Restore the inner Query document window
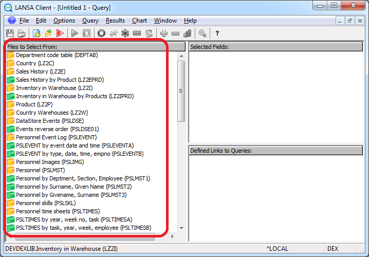 pyautogui.click(x=349, y=21)
